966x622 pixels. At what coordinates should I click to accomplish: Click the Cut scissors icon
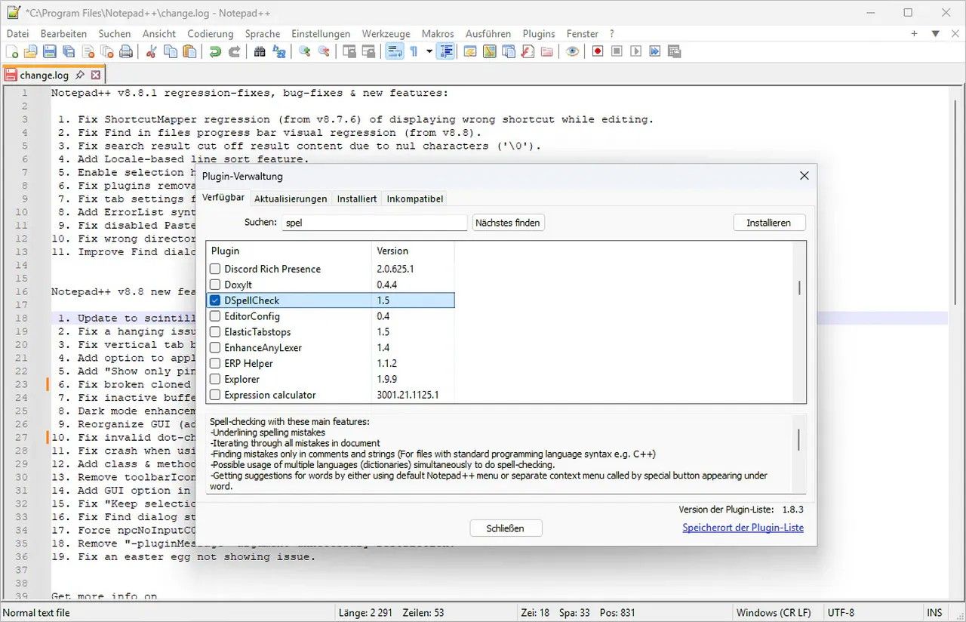[151, 52]
